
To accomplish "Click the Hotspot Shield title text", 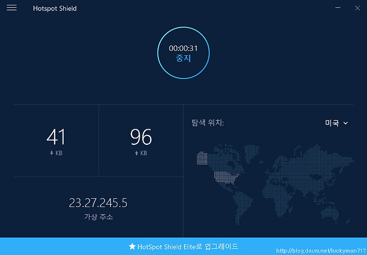I will [x=55, y=8].
